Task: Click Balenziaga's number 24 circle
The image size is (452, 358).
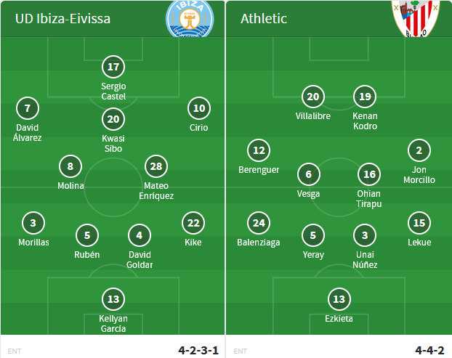Action: click(x=259, y=224)
